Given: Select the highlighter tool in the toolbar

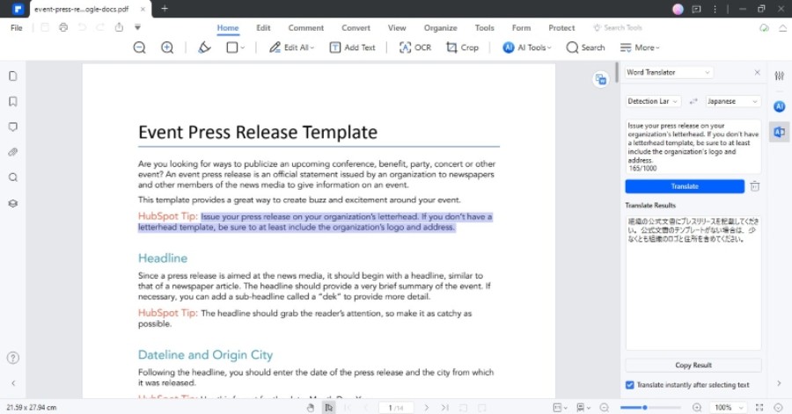Looking at the screenshot, I should click(204, 47).
